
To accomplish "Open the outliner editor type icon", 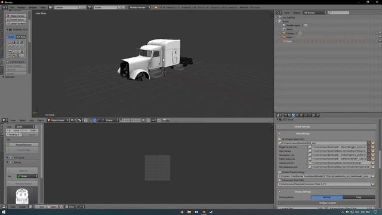I will coord(279,13).
